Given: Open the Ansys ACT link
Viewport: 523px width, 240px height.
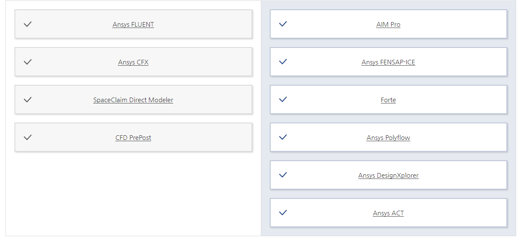Looking at the screenshot, I should click(x=388, y=213).
